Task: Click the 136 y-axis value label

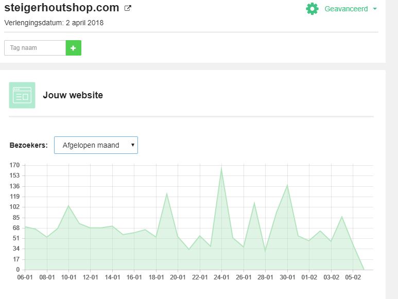Action: click(14, 186)
